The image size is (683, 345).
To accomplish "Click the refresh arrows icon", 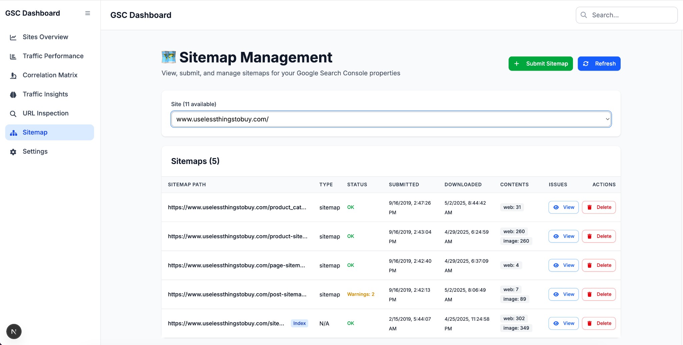I will coord(586,64).
